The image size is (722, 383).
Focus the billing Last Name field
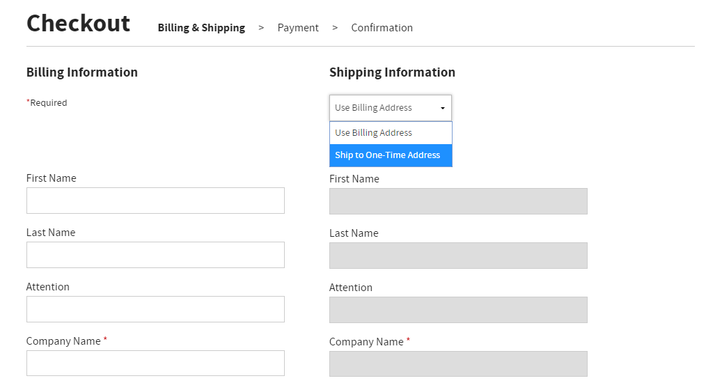point(155,255)
